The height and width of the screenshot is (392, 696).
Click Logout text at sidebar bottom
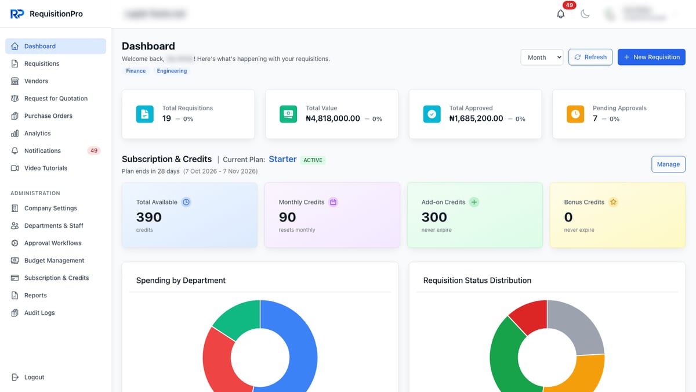pyautogui.click(x=34, y=377)
